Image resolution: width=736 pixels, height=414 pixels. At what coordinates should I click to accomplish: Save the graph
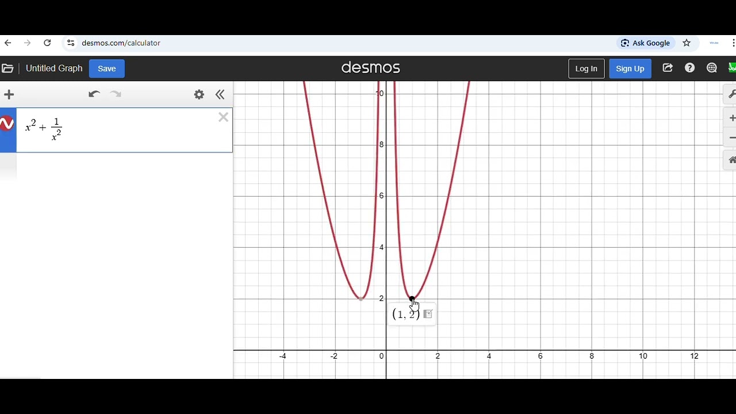point(107,68)
